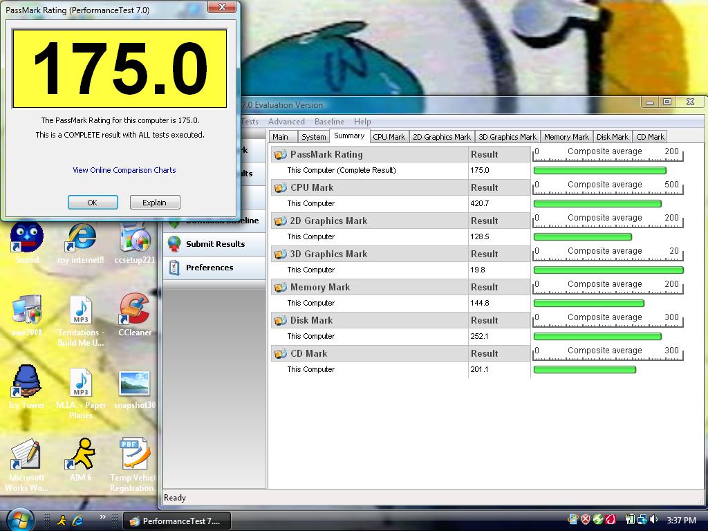Click OK in PassMark Rating dialog

point(93,203)
